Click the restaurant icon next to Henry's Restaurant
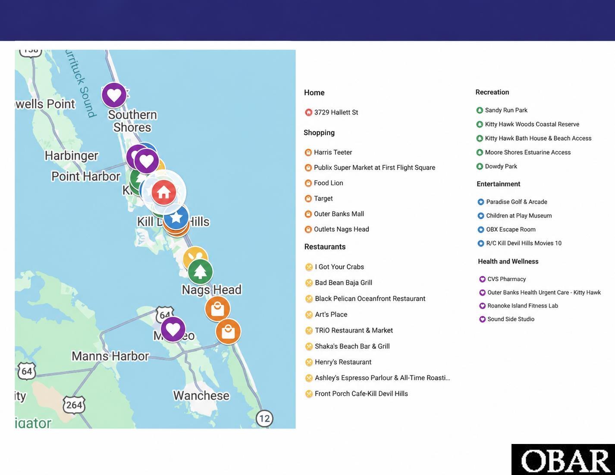Viewport: 615px width, 475px height. pyautogui.click(x=309, y=362)
